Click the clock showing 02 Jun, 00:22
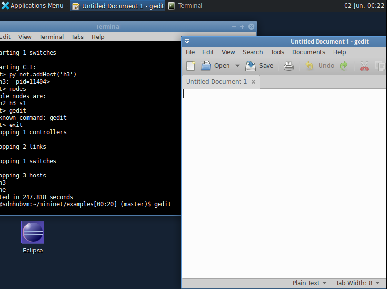The width and height of the screenshot is (387, 289). 364,5
